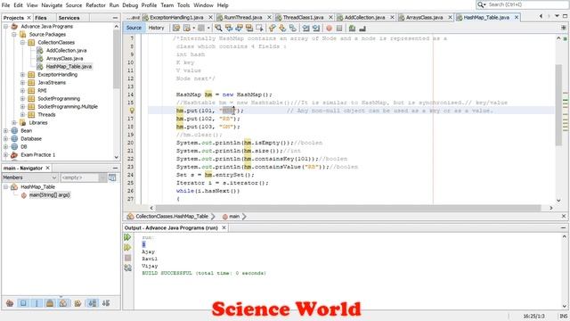Click the lightbulb hint on line 16
Image resolution: width=570 pixels, height=321 pixels.
[x=132, y=111]
